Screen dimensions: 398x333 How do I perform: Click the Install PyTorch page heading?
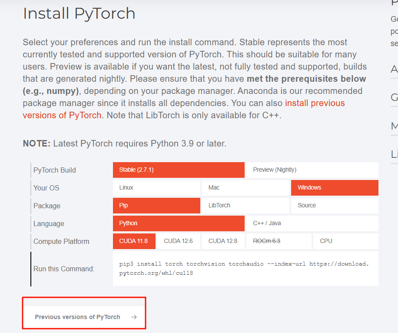tap(79, 13)
